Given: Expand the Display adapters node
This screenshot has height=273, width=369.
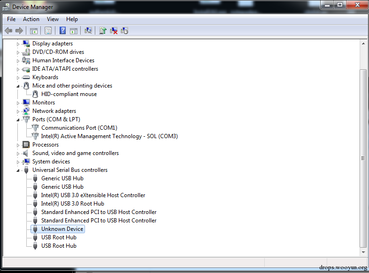Looking at the screenshot, I should (18, 44).
